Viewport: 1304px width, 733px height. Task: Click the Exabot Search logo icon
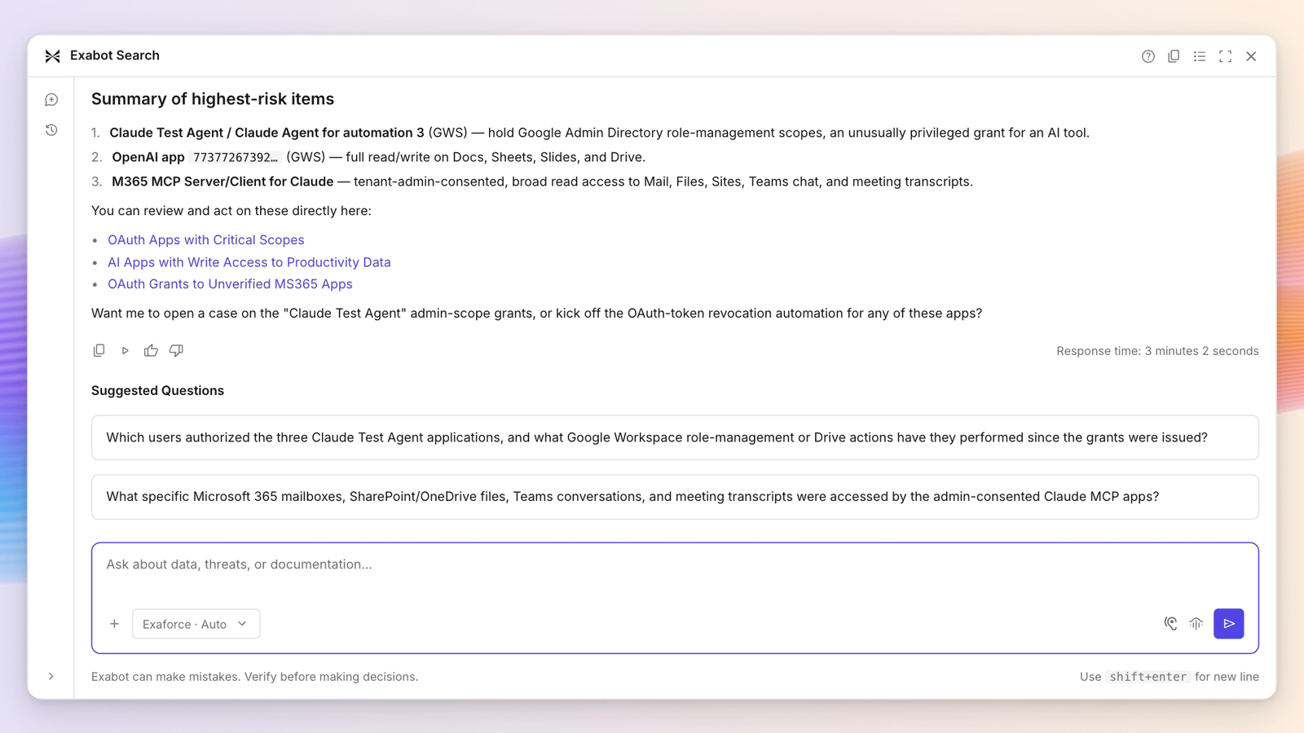click(x=53, y=56)
